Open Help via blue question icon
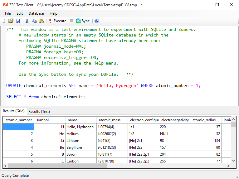Viewport: 239px width, 179px height. (x=97, y=21)
